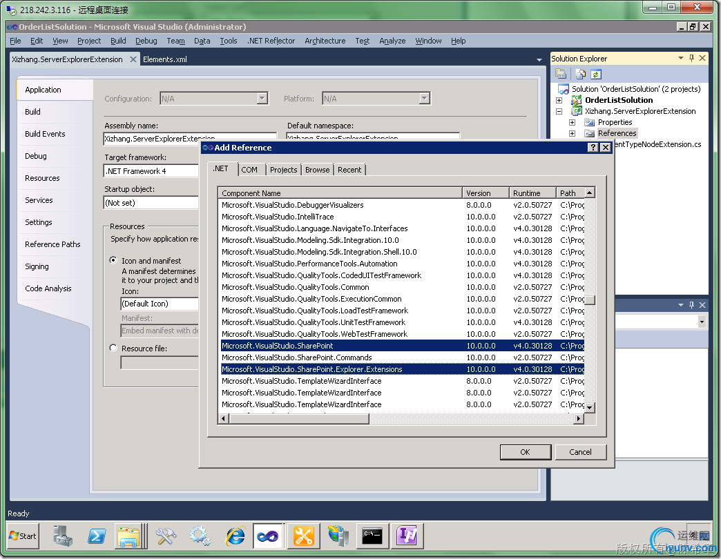Open Internet Explorer from the taskbar
The image size is (721, 559).
tap(235, 536)
